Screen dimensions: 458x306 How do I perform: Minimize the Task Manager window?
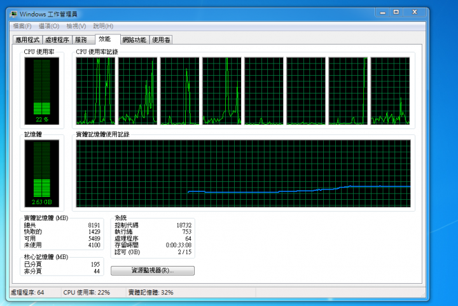[x=383, y=12]
